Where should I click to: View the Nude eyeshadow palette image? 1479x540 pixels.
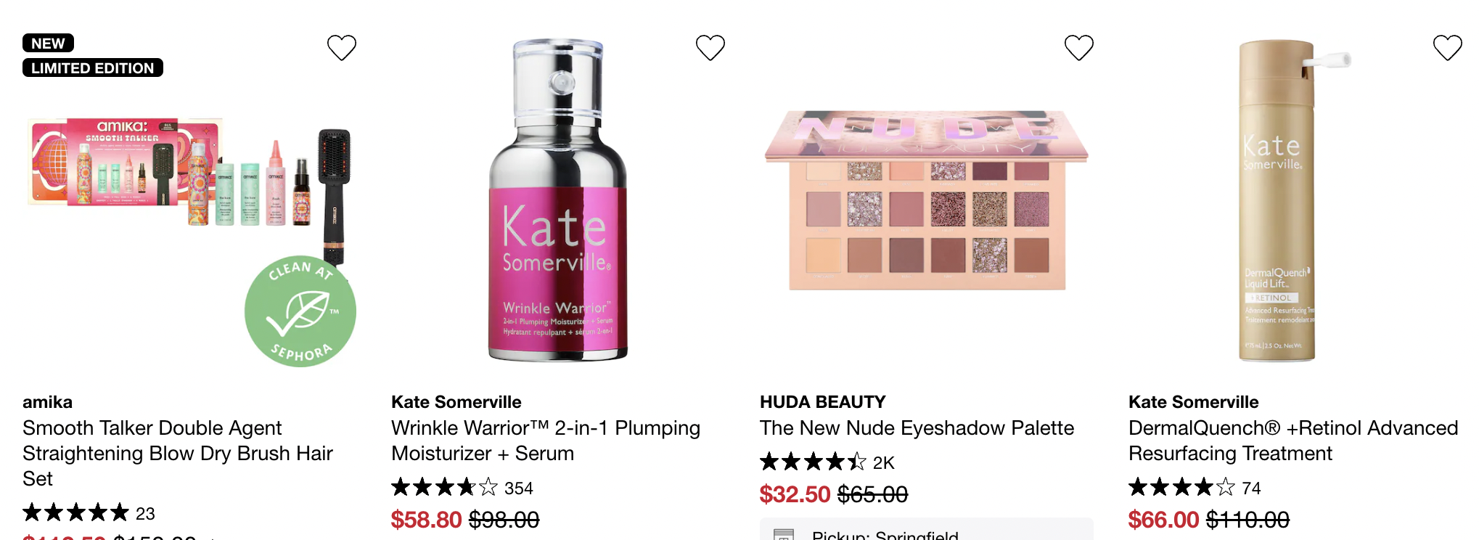tap(927, 200)
